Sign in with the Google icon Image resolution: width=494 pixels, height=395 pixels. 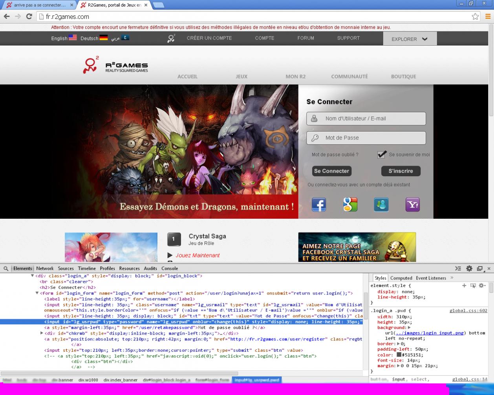click(x=350, y=205)
